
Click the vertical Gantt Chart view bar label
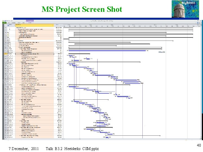(x=3, y=81)
